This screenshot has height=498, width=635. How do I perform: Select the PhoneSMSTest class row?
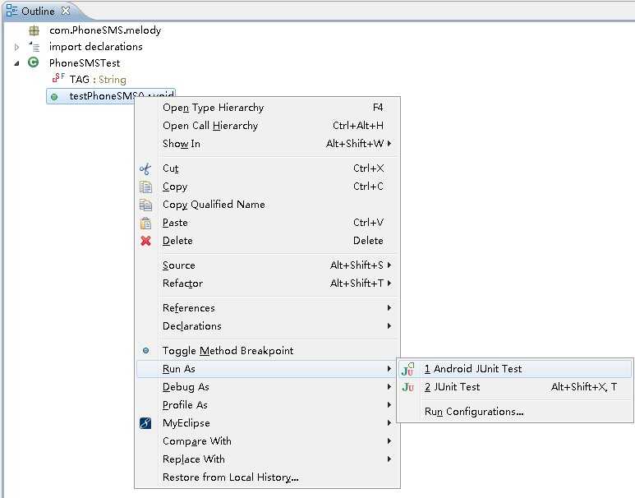(x=85, y=62)
